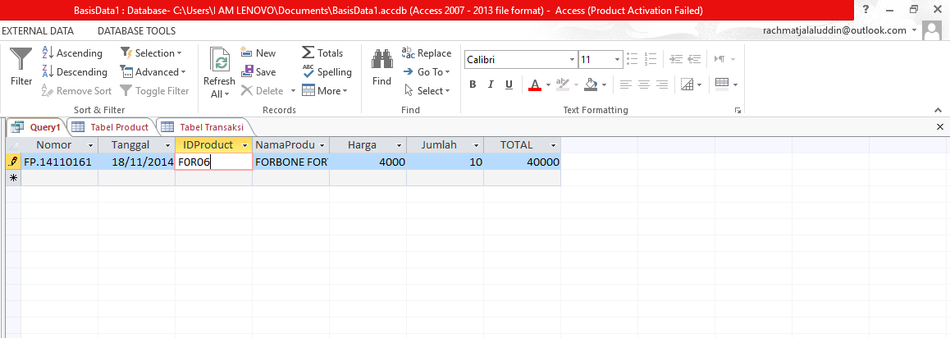Open Text Formatting dialog launcher

(738, 110)
